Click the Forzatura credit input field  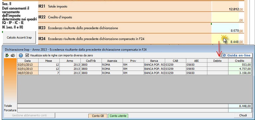coord(240,110)
